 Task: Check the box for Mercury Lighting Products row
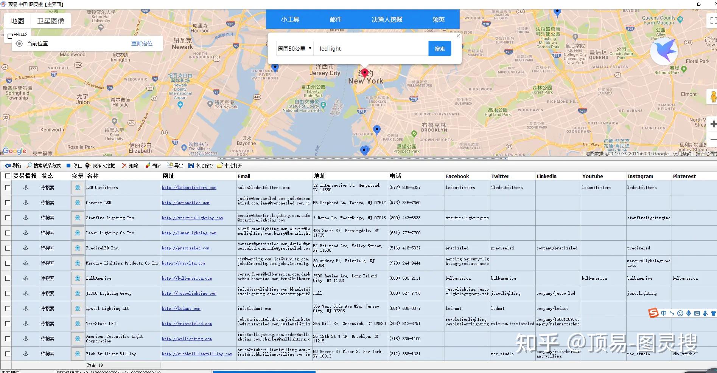click(8, 263)
